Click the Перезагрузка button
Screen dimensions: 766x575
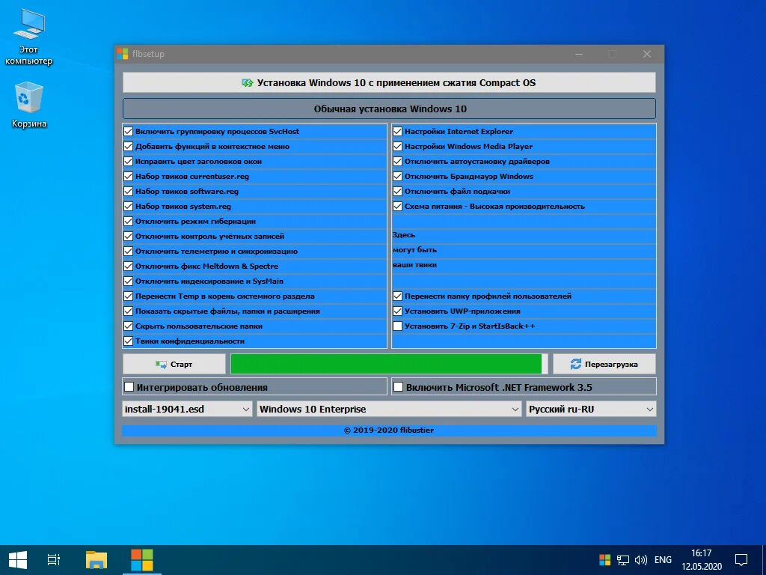(x=604, y=365)
